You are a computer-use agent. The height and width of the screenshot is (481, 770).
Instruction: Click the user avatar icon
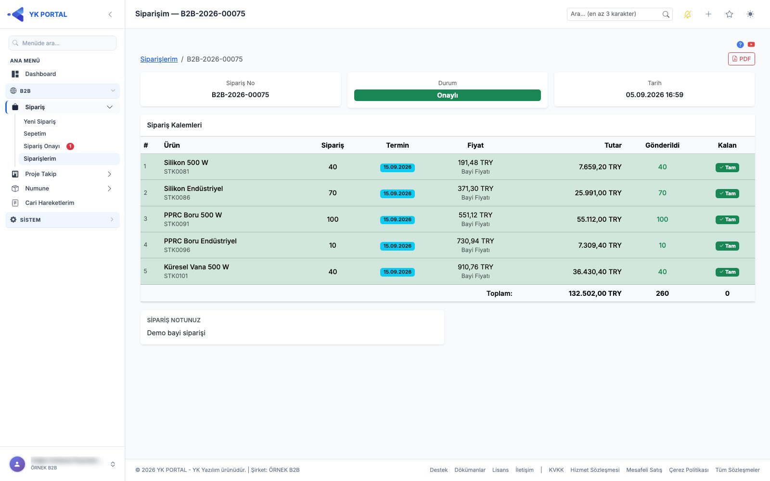[x=17, y=464]
